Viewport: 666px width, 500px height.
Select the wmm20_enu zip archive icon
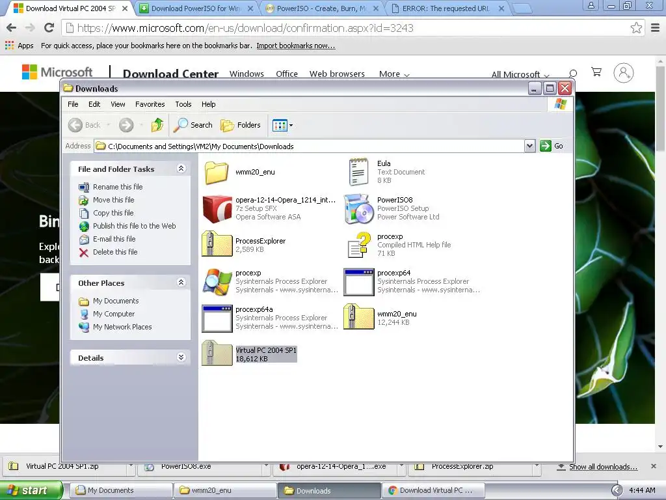358,317
